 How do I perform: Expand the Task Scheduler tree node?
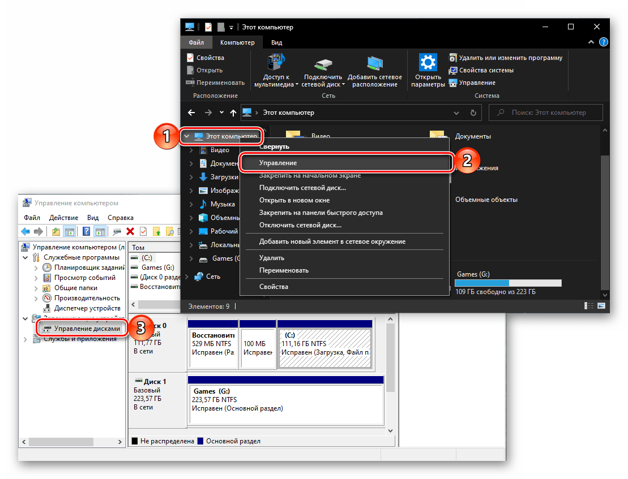pos(36,267)
